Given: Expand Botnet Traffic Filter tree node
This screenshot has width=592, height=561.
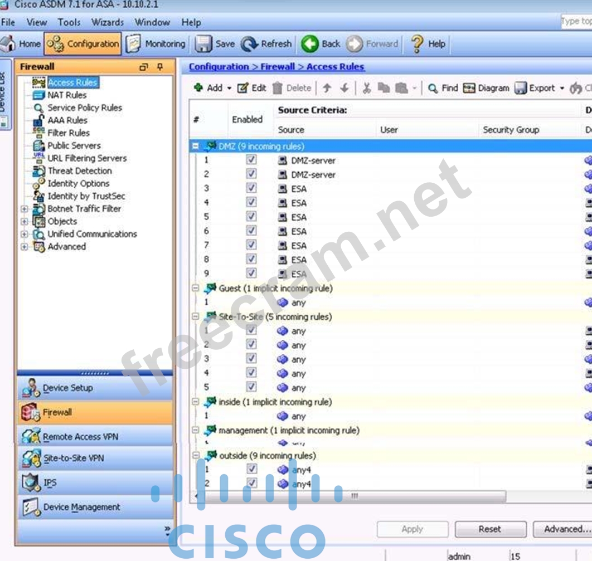Looking at the screenshot, I should [24, 209].
